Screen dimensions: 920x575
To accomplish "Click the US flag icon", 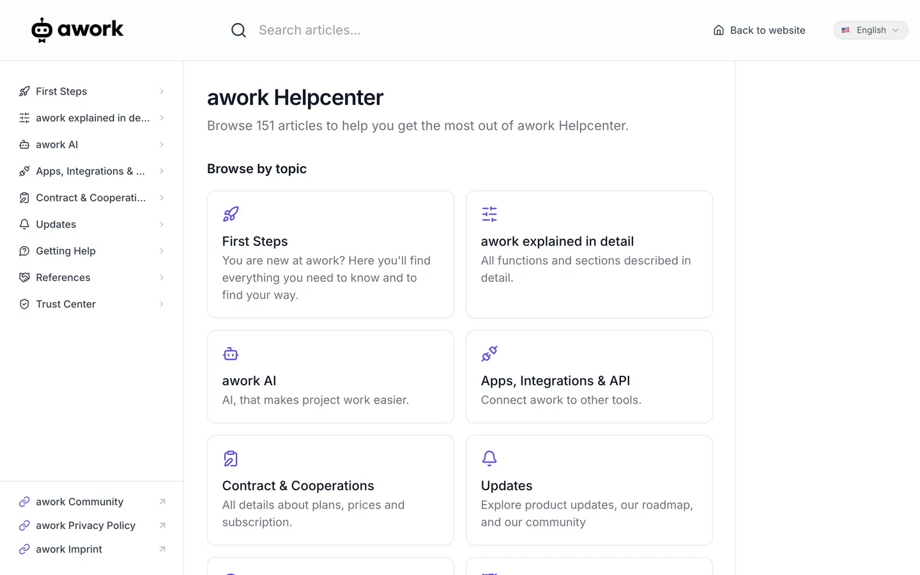I will pyautogui.click(x=845, y=30).
